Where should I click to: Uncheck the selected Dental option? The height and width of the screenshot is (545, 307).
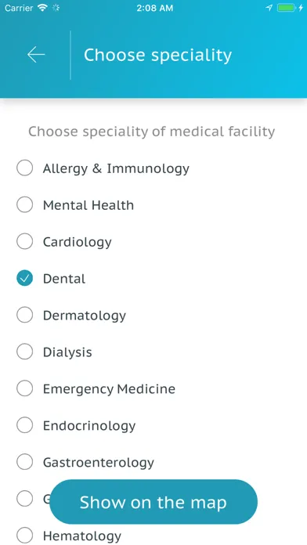click(x=25, y=279)
